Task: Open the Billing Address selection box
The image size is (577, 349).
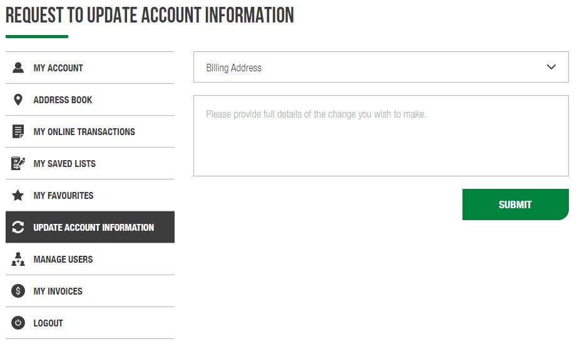Action: pyautogui.click(x=381, y=67)
